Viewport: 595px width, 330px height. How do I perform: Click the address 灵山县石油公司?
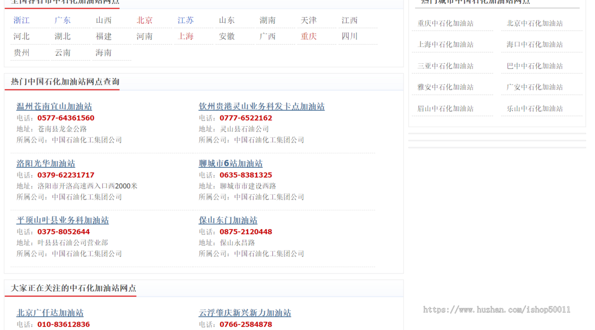pyautogui.click(x=245, y=129)
